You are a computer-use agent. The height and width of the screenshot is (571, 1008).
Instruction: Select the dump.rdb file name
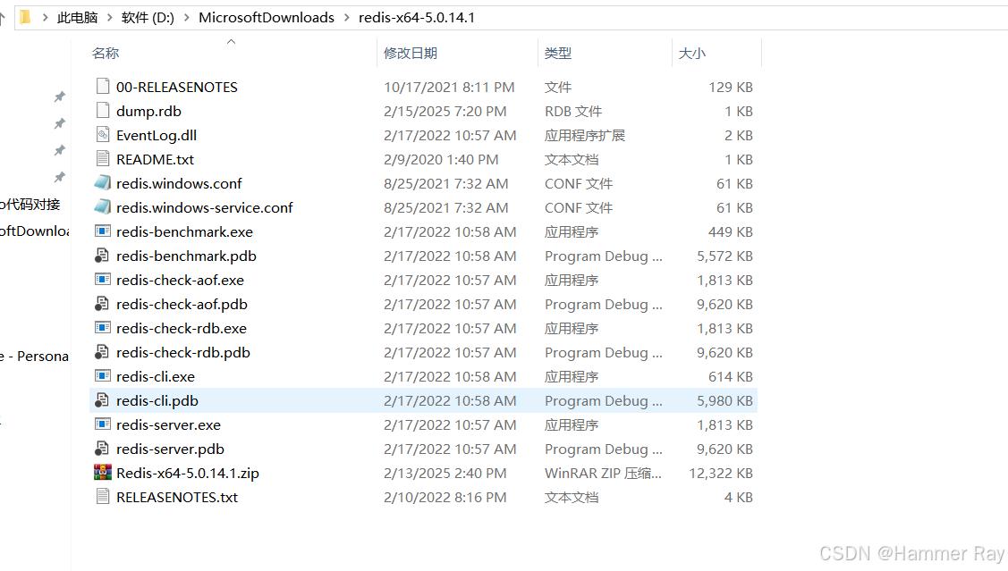pyautogui.click(x=148, y=111)
